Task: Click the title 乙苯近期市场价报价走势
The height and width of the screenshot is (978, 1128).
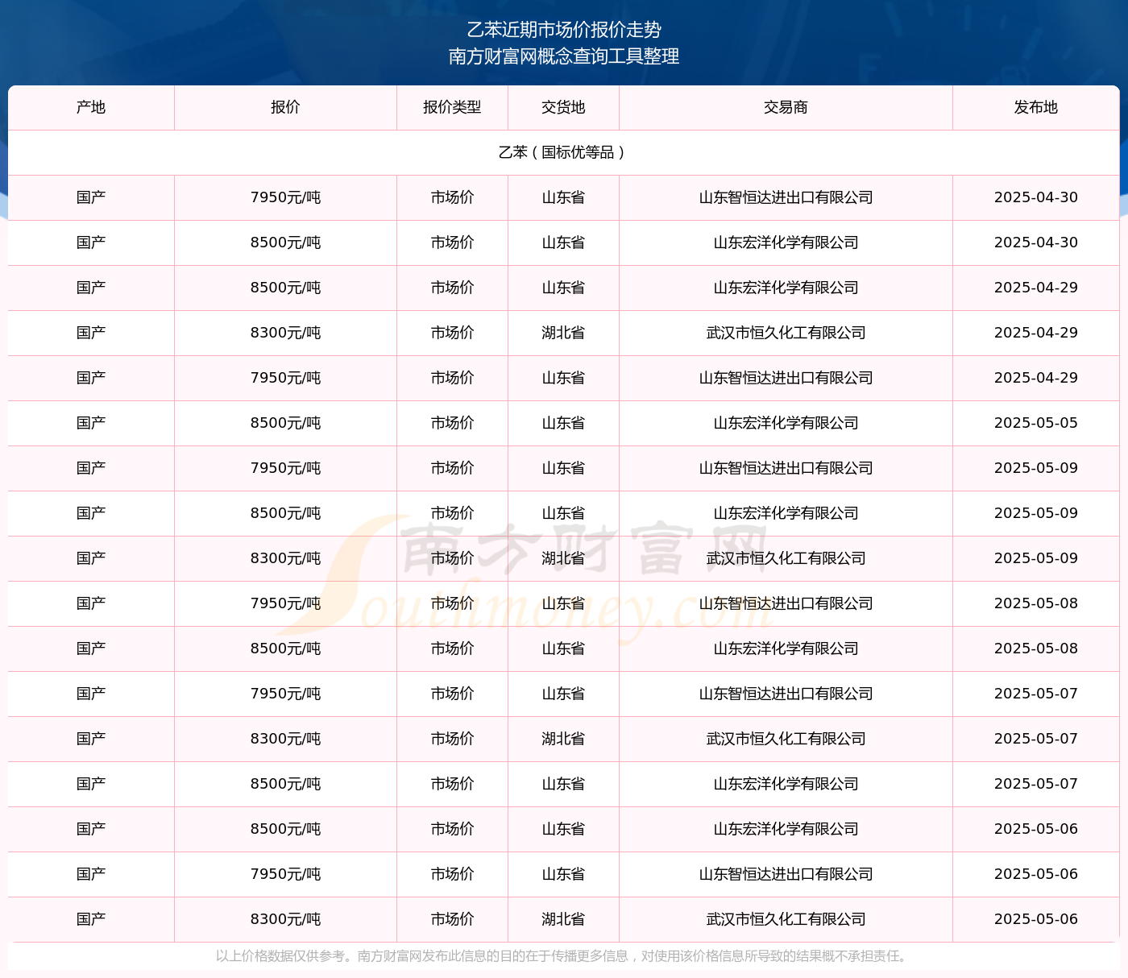Action: [x=564, y=30]
